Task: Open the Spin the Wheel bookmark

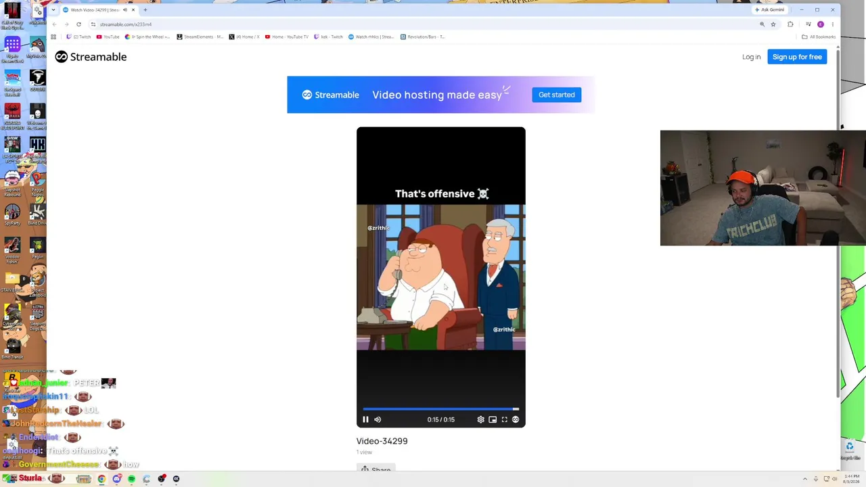Action: point(147,37)
